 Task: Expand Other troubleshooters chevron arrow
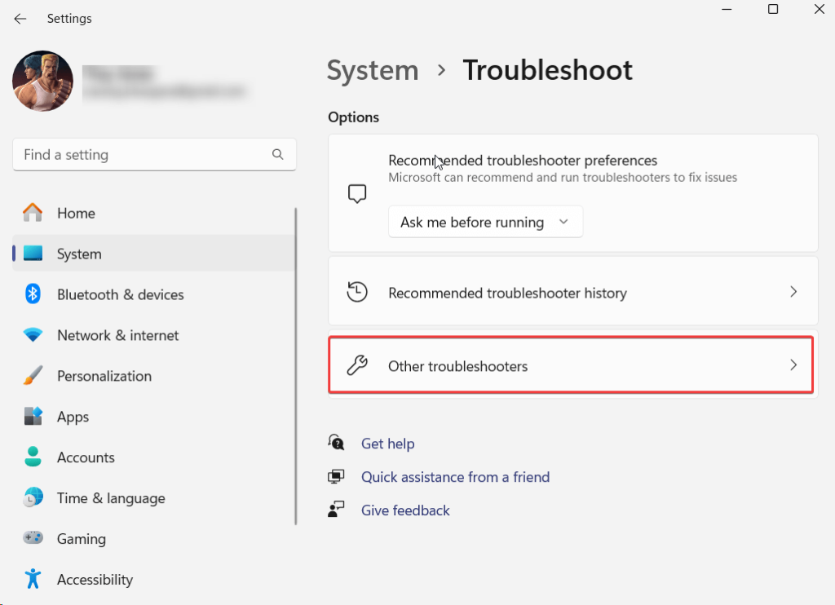[x=793, y=366]
